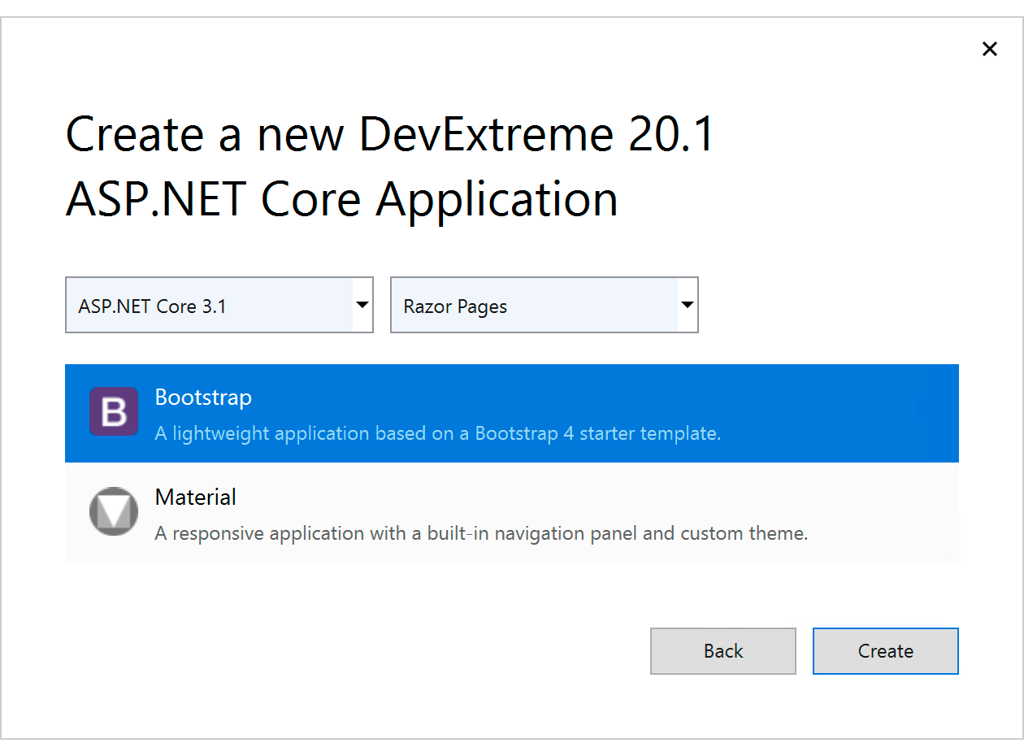
Task: Click the dropdown arrow beside ASP.NET Core 3.1
Action: point(361,305)
